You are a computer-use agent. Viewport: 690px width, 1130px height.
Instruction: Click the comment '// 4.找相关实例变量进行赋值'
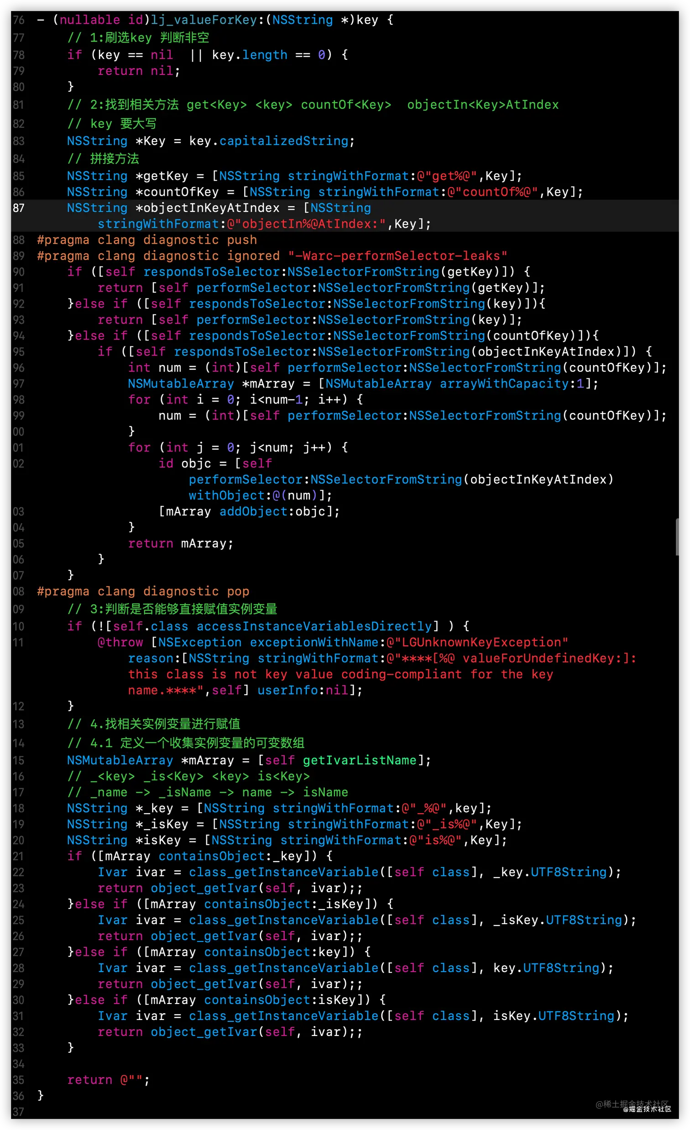154,724
